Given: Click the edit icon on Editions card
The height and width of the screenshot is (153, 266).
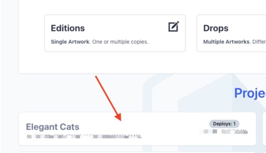Looking at the screenshot, I should pyautogui.click(x=173, y=27).
